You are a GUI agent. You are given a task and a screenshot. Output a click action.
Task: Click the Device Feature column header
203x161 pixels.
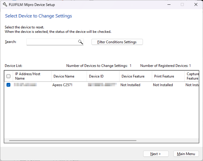point(136,76)
